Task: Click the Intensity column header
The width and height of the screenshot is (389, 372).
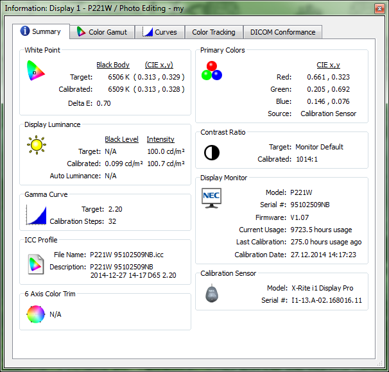Action: click(160, 139)
